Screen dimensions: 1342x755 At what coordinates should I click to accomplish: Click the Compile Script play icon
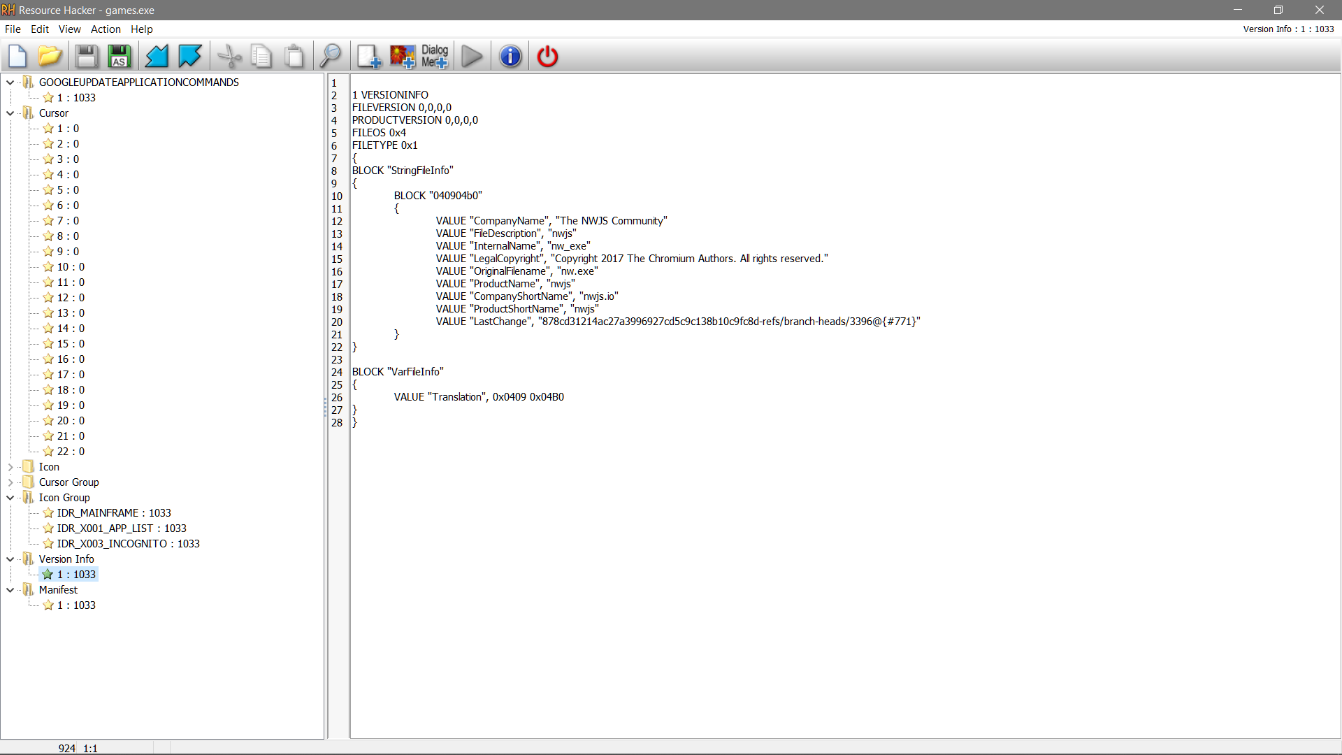point(472,57)
